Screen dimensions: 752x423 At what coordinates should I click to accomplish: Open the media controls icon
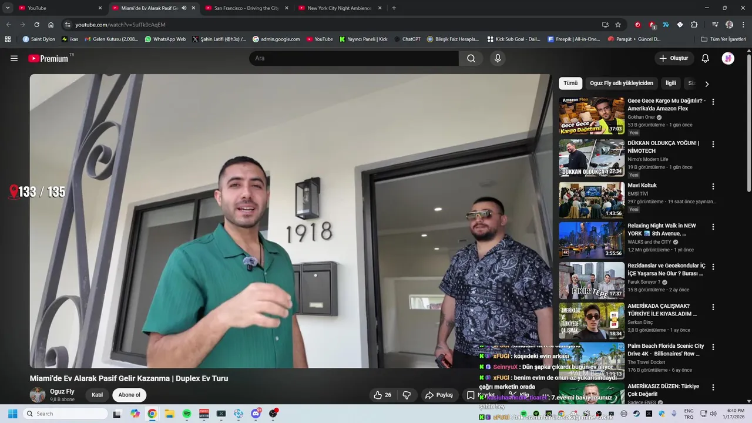715,25
